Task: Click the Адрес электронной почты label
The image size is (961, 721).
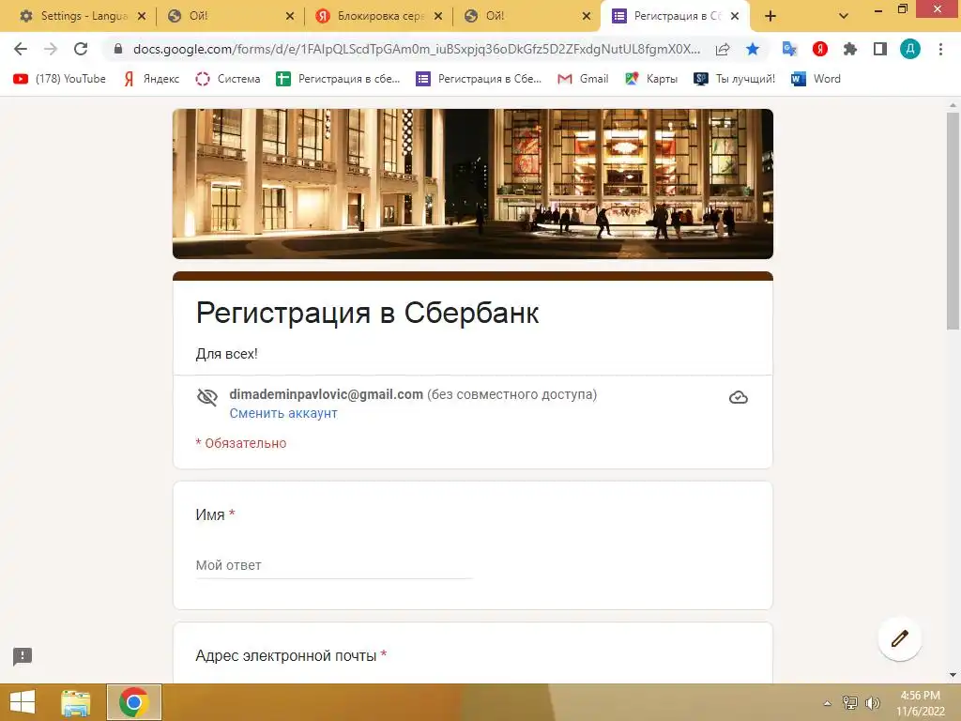Action: 285,655
